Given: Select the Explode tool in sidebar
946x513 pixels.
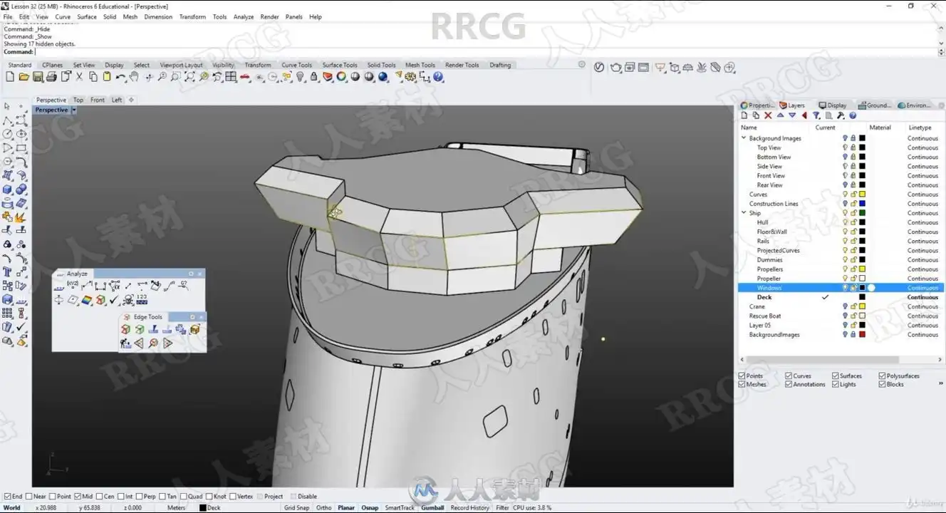Looking at the screenshot, I should point(21,217).
